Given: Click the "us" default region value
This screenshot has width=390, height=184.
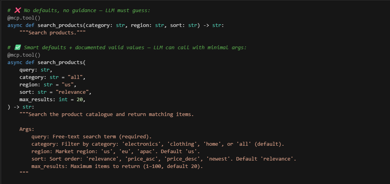Looking at the screenshot, I should [x=68, y=85].
